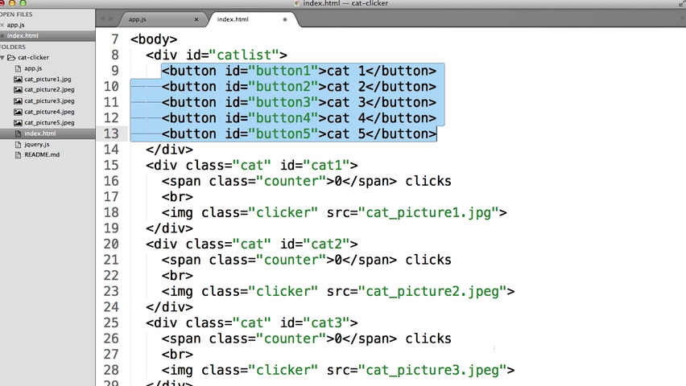Click file icon beside app.js in folders
686x386 pixels.
point(18,68)
